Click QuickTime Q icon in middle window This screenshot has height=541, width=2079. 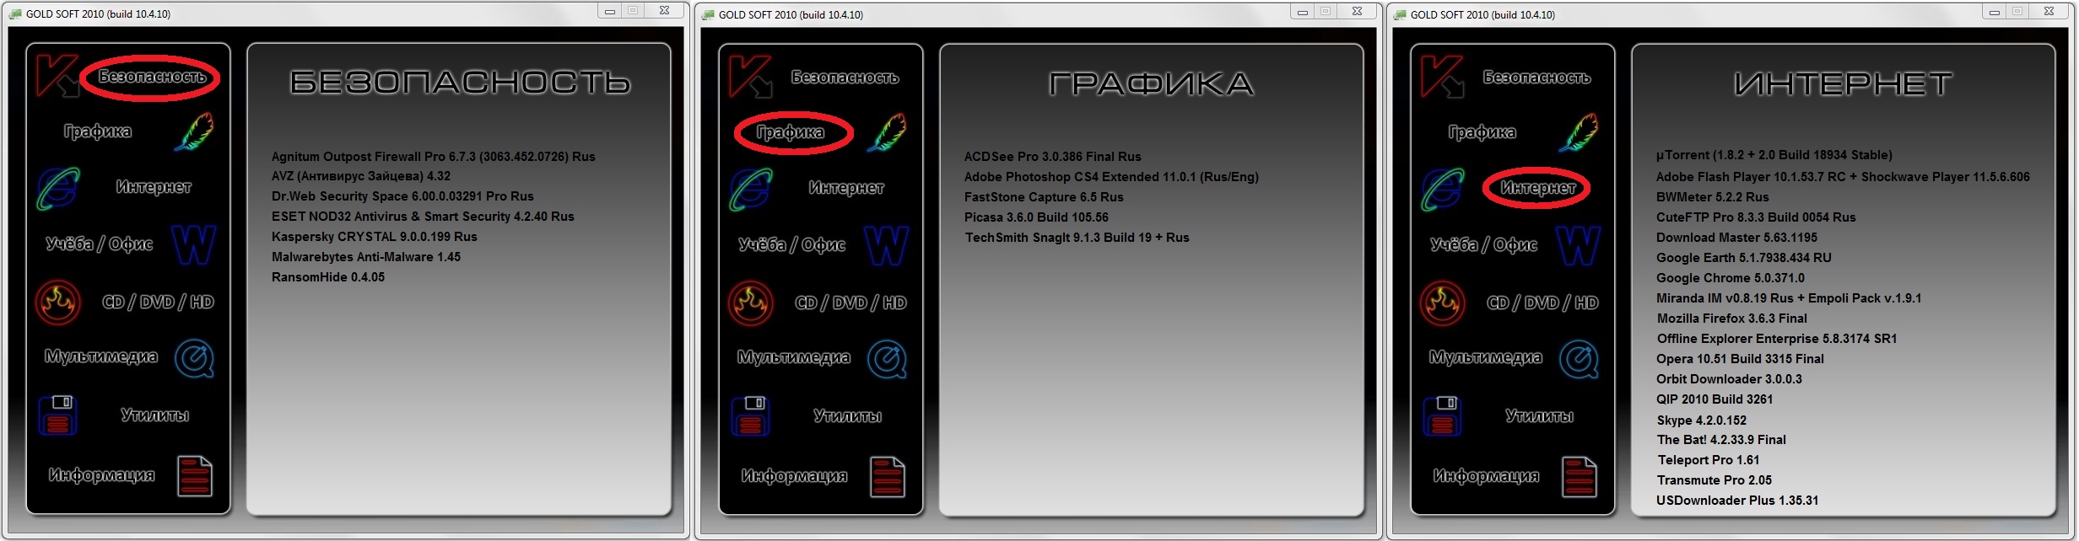[888, 360]
